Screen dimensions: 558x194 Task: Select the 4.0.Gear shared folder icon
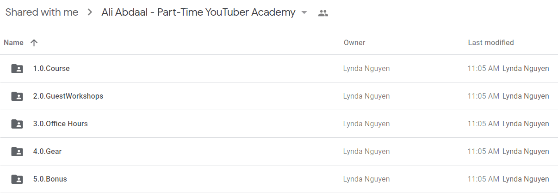tap(17, 152)
